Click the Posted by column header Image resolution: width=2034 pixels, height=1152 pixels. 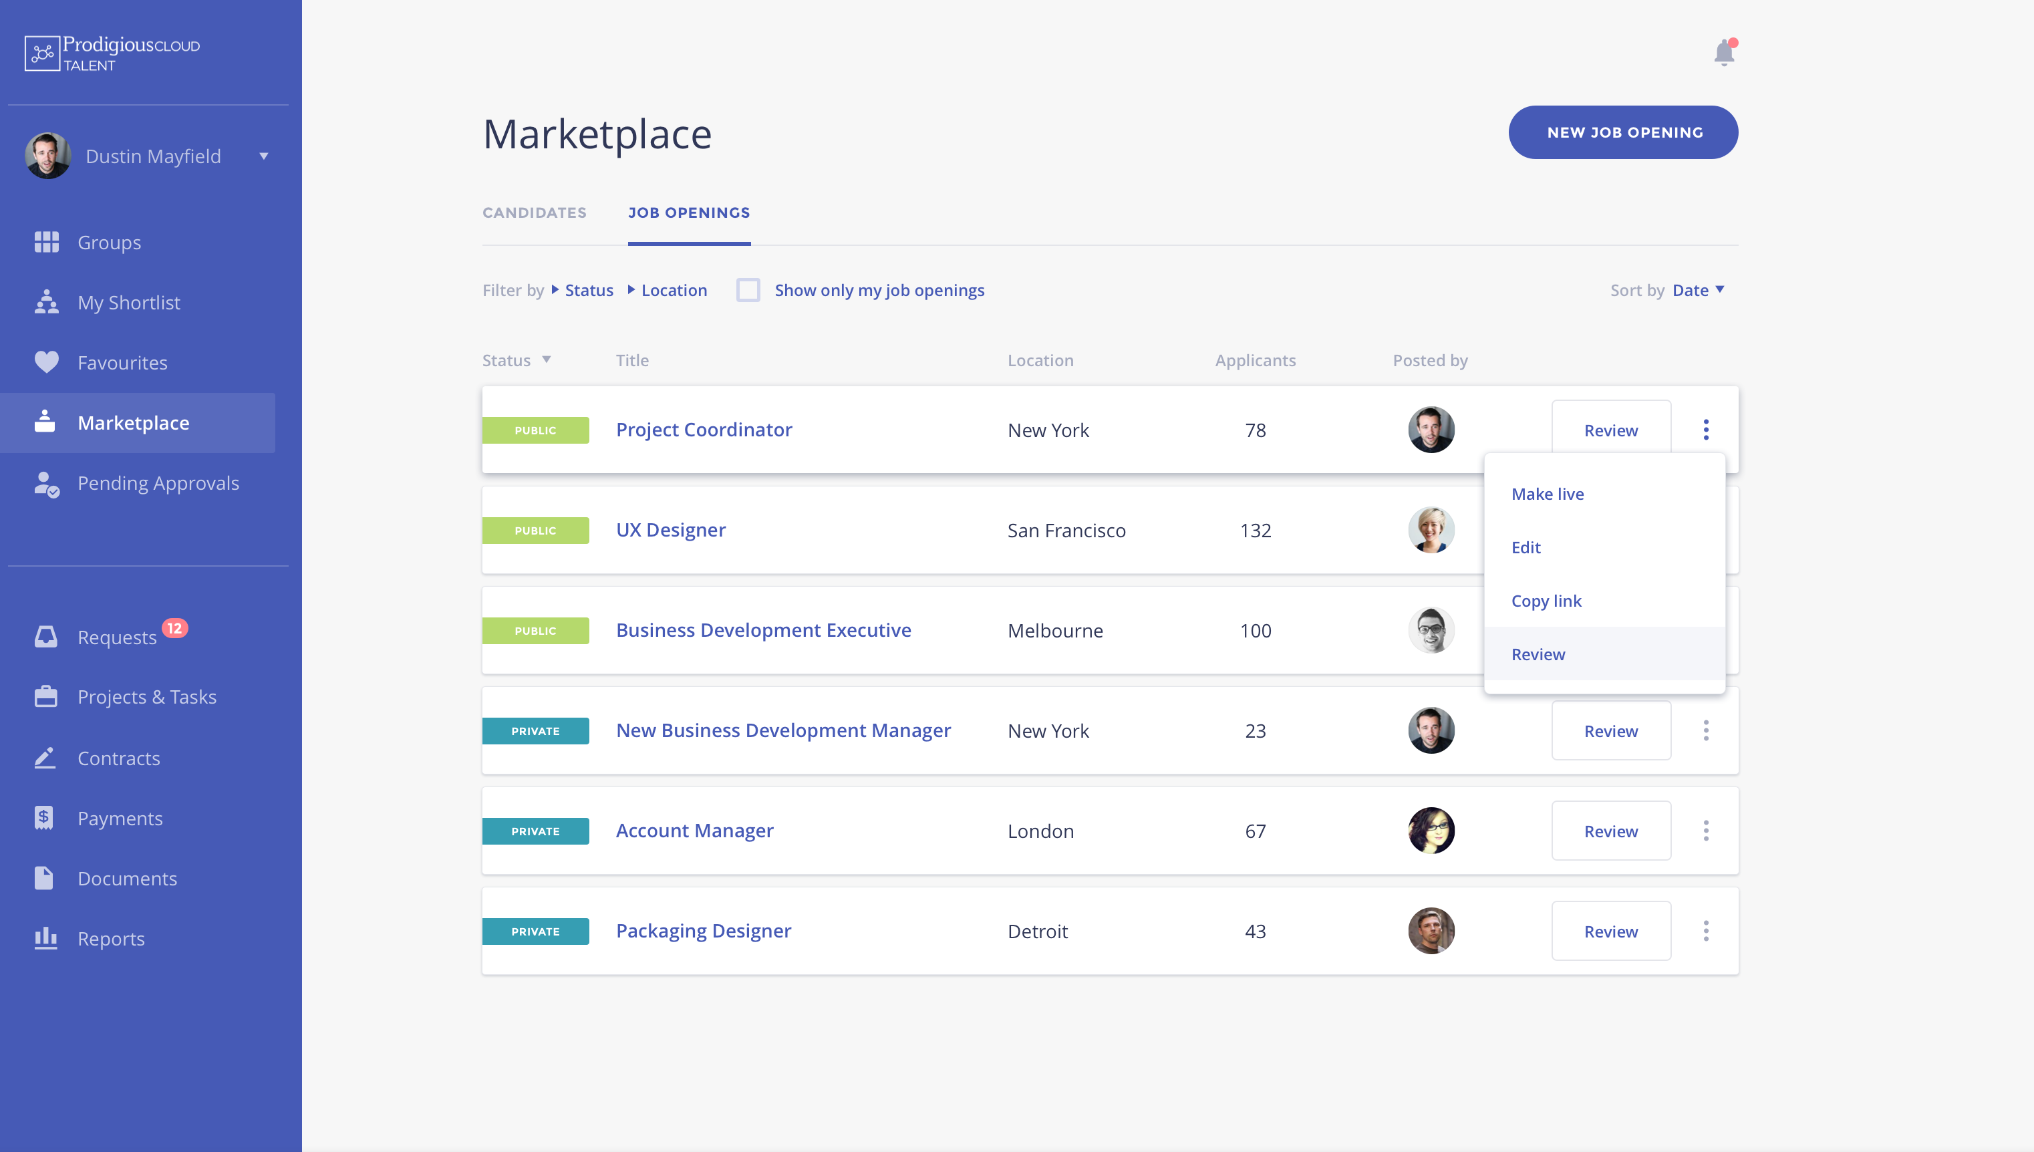(x=1429, y=360)
